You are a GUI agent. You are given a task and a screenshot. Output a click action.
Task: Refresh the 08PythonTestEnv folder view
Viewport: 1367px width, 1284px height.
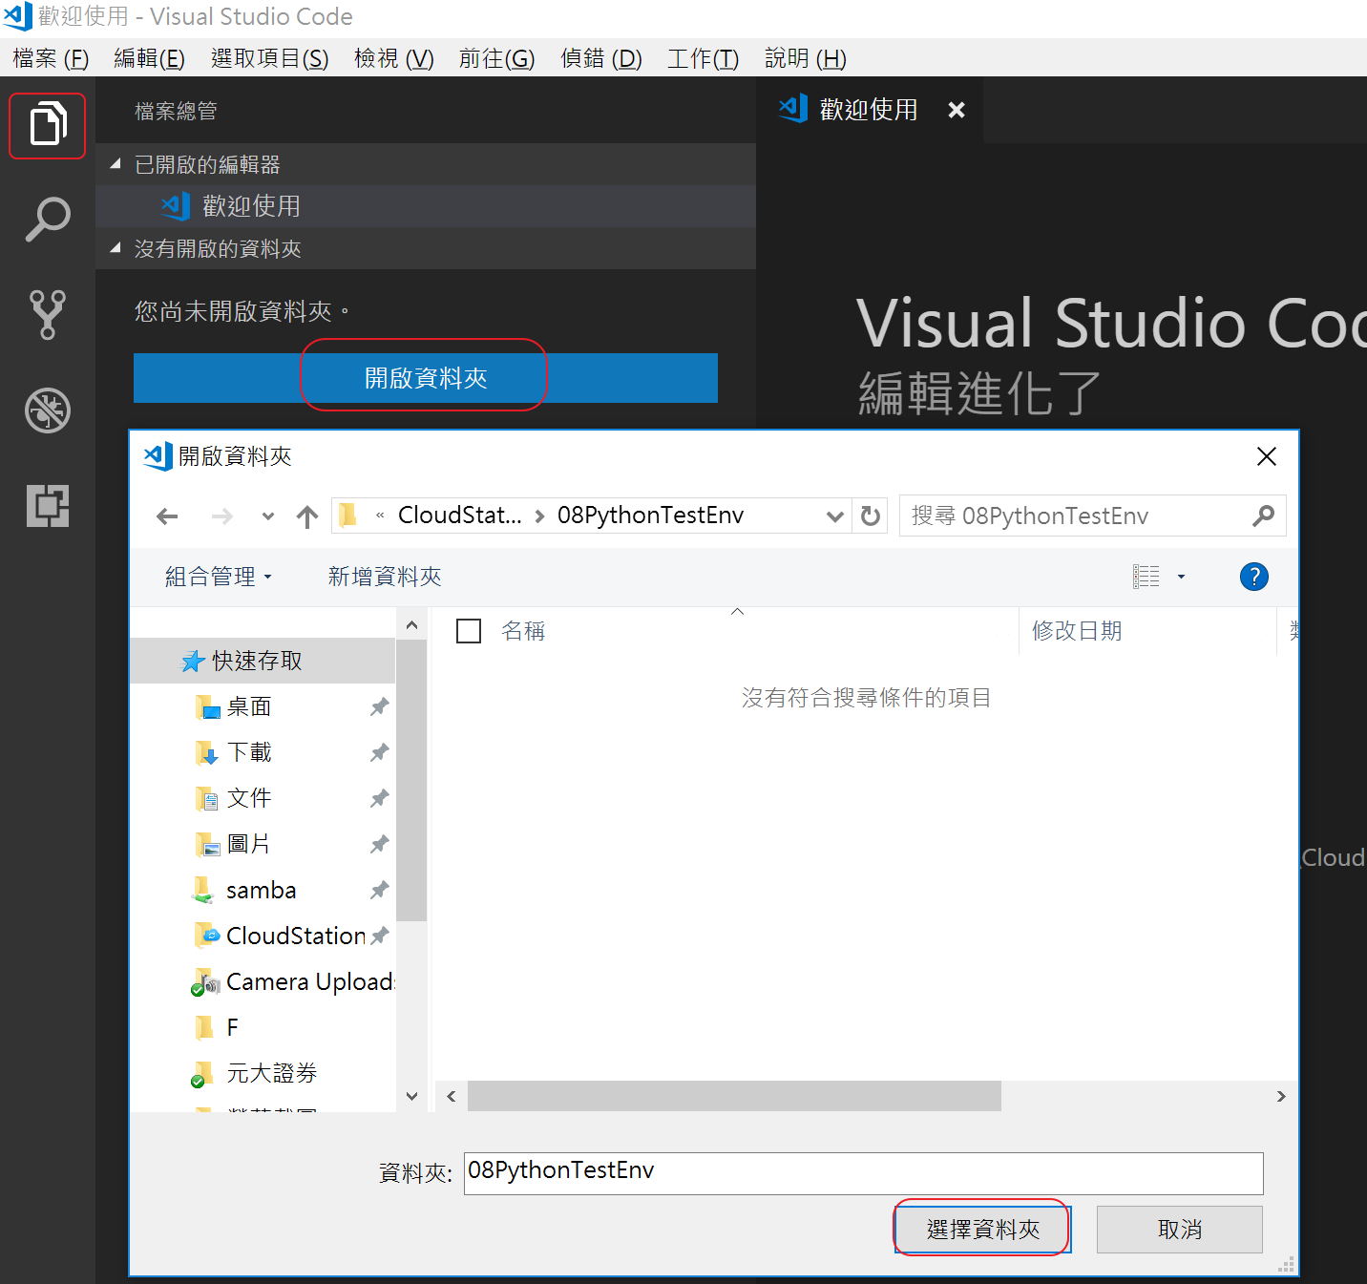(870, 516)
